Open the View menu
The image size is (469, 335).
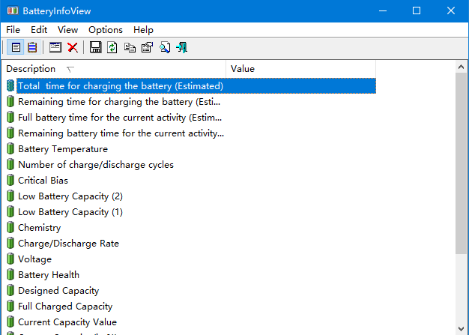[x=67, y=30]
